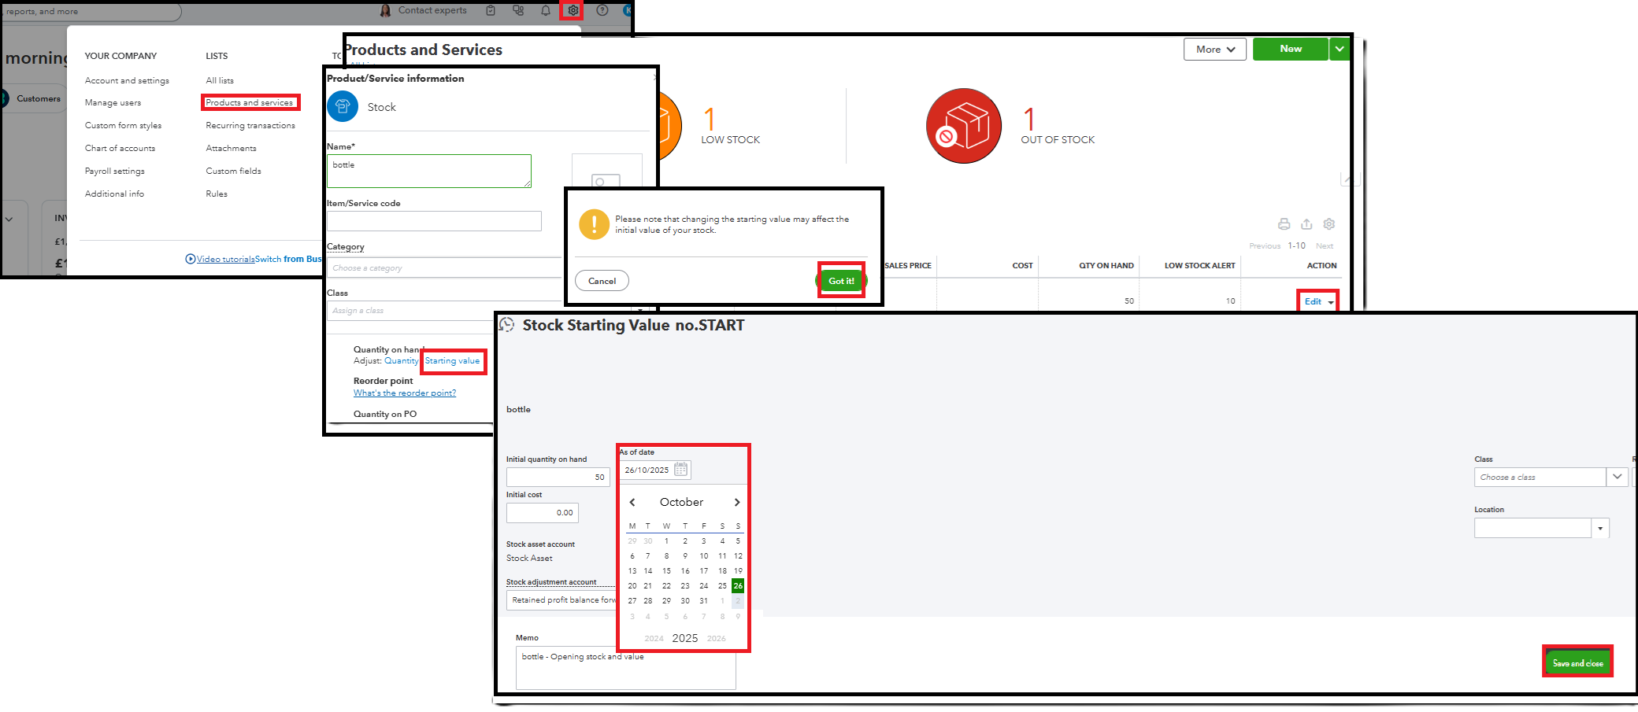This screenshot has width=1638, height=712.
Task: Select year 2026 in the calendar
Action: point(717,639)
